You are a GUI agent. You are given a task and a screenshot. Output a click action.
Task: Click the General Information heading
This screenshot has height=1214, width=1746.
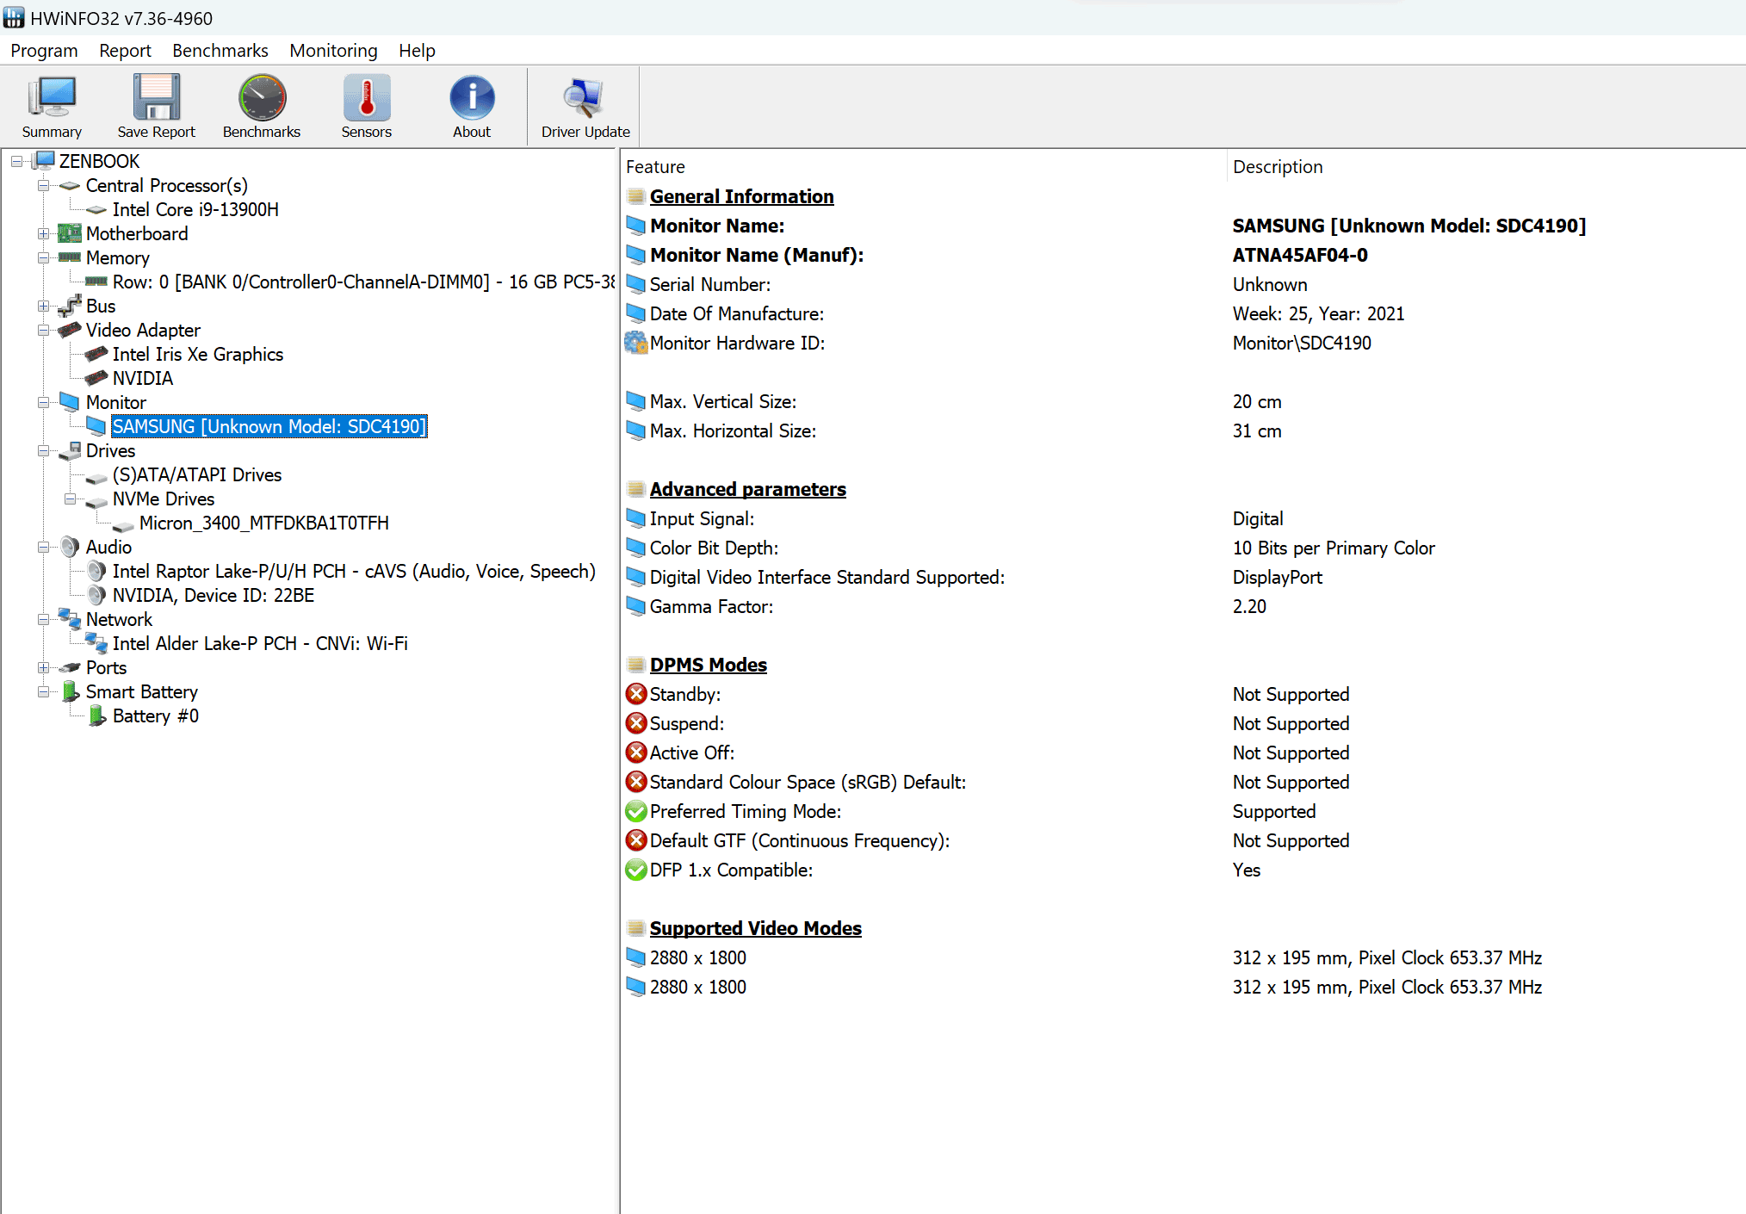(741, 196)
